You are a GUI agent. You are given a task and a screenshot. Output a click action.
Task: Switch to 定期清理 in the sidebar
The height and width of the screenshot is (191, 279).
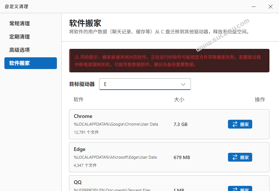19,37
